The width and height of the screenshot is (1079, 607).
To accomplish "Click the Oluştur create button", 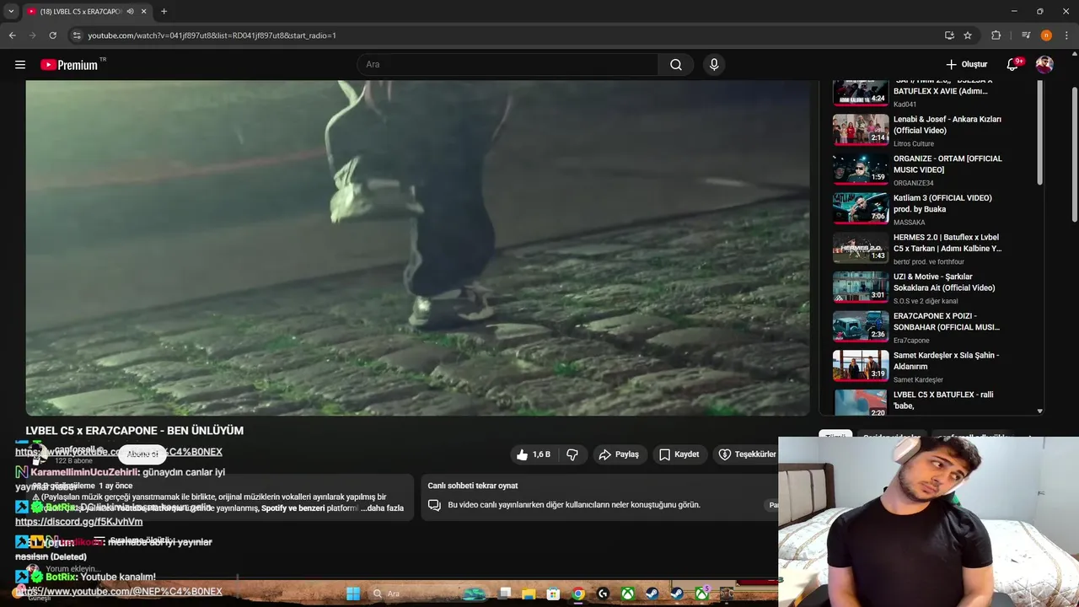I will (x=966, y=65).
